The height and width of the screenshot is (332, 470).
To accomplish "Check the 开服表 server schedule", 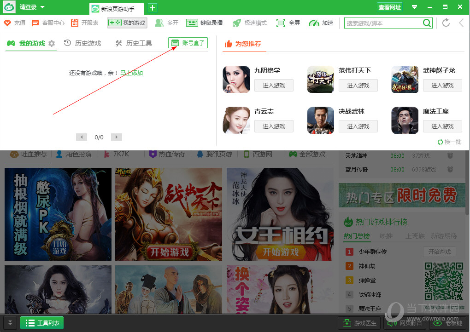I will [90, 22].
